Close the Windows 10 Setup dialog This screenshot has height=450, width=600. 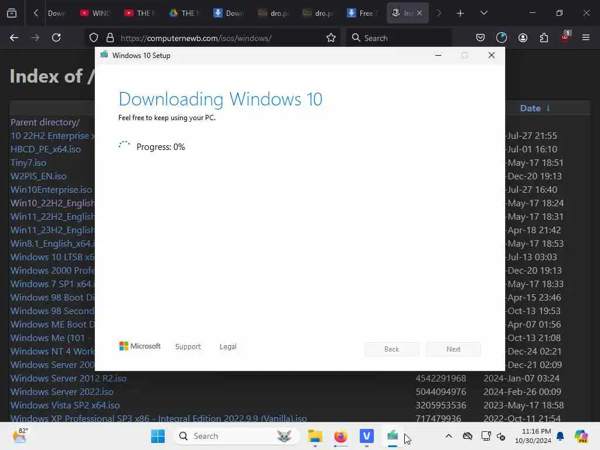click(492, 56)
